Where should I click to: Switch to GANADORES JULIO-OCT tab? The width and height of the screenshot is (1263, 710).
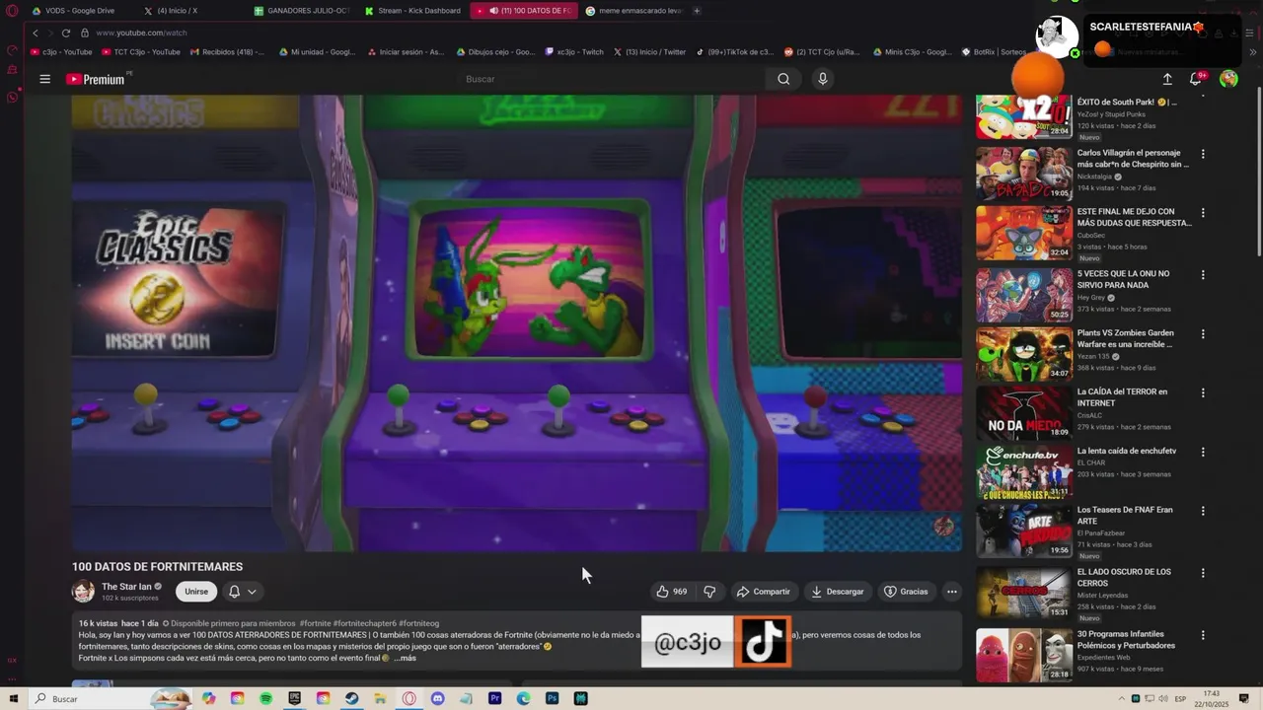point(303,11)
